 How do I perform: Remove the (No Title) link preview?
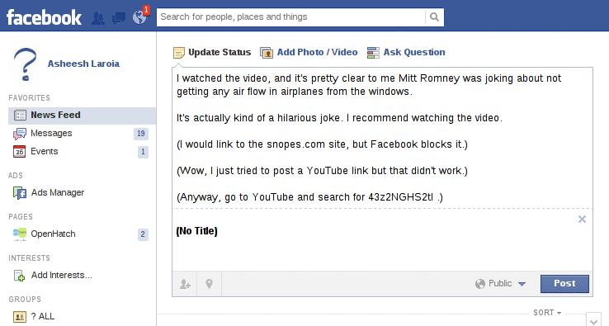click(x=582, y=220)
